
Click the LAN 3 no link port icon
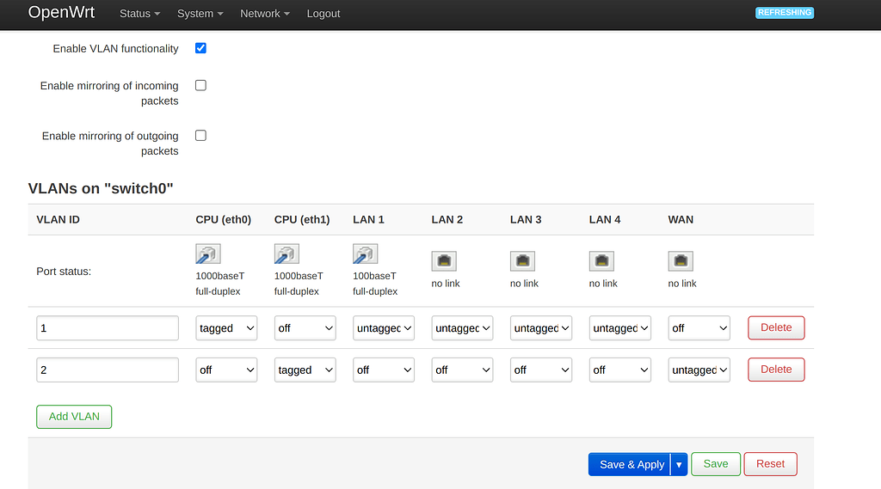tap(523, 261)
